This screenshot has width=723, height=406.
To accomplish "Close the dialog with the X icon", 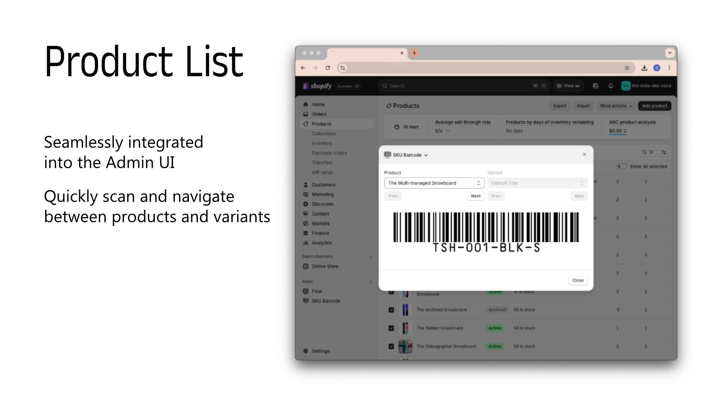I will (x=584, y=154).
